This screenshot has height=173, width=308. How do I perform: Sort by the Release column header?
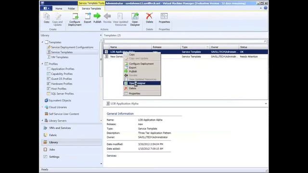click(x=166, y=47)
